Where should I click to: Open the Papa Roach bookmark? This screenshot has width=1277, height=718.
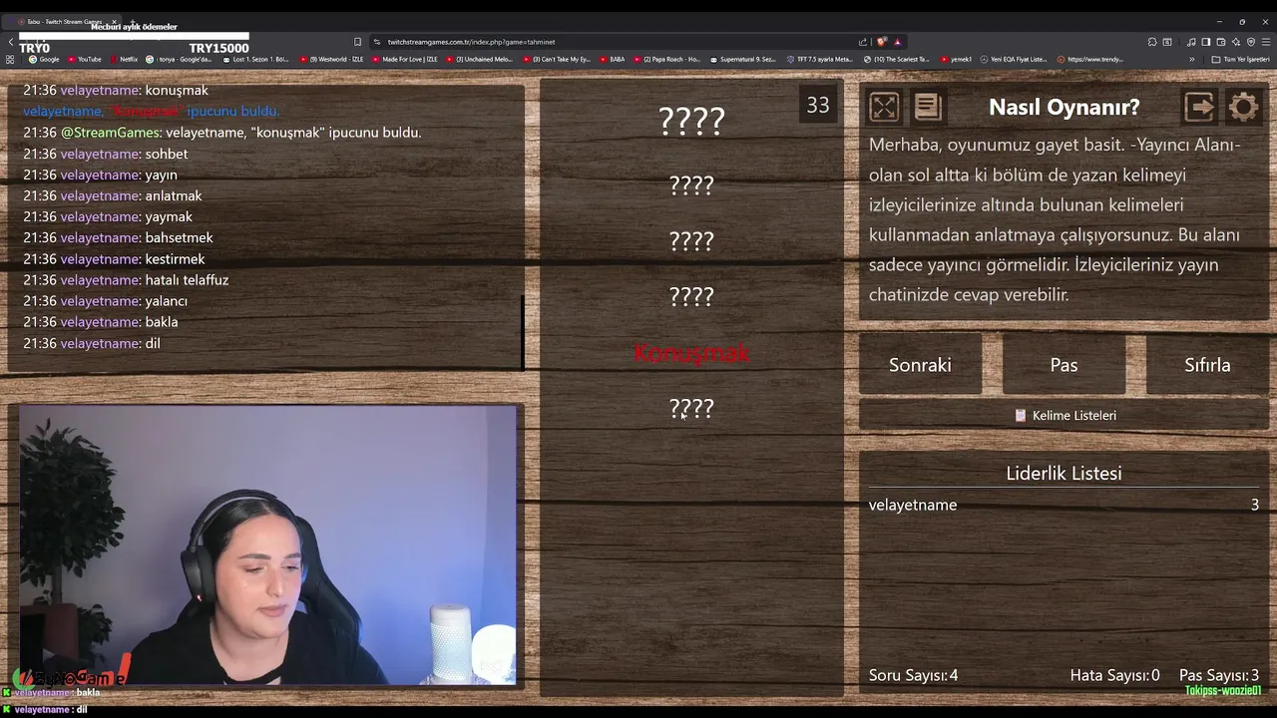pyautogui.click(x=666, y=59)
